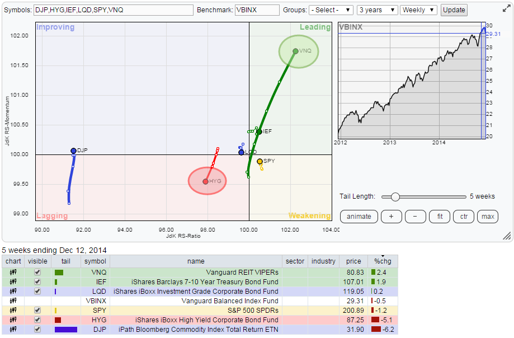The width and height of the screenshot is (514, 338).
Task: Open chart icon for SPY row
Action: point(13,310)
